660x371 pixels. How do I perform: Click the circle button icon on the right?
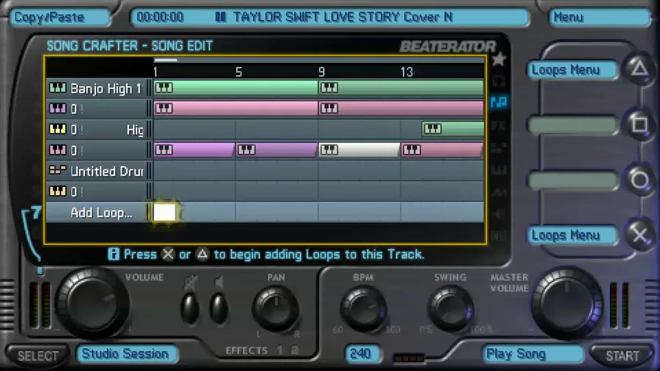(639, 180)
